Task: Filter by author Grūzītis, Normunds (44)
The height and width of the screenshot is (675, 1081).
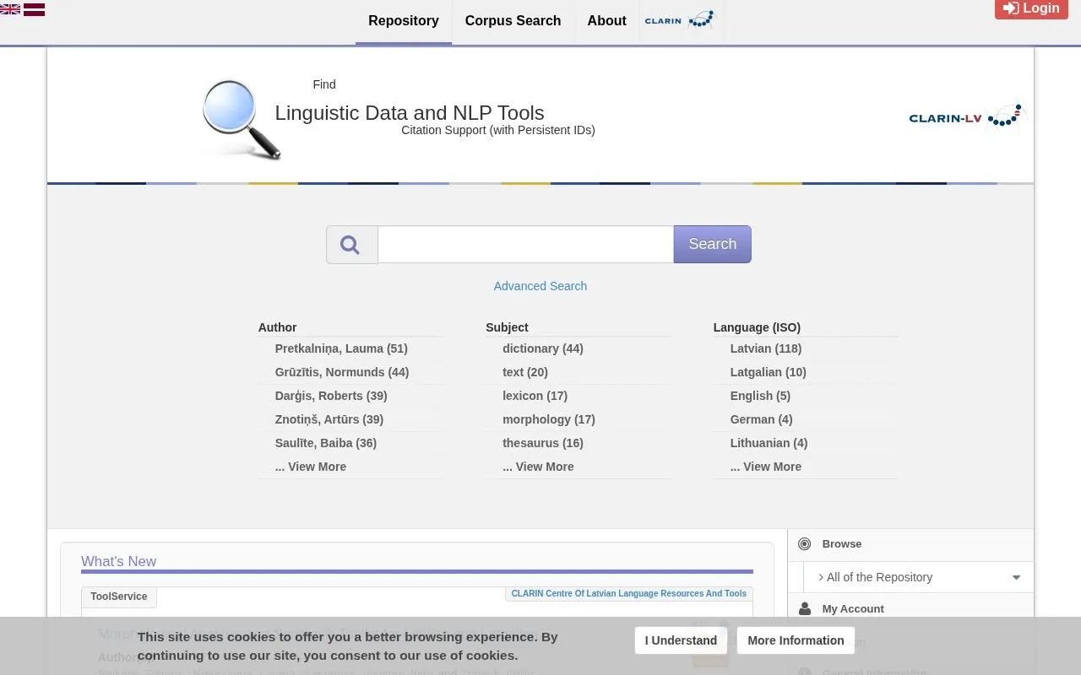Action: (x=342, y=372)
